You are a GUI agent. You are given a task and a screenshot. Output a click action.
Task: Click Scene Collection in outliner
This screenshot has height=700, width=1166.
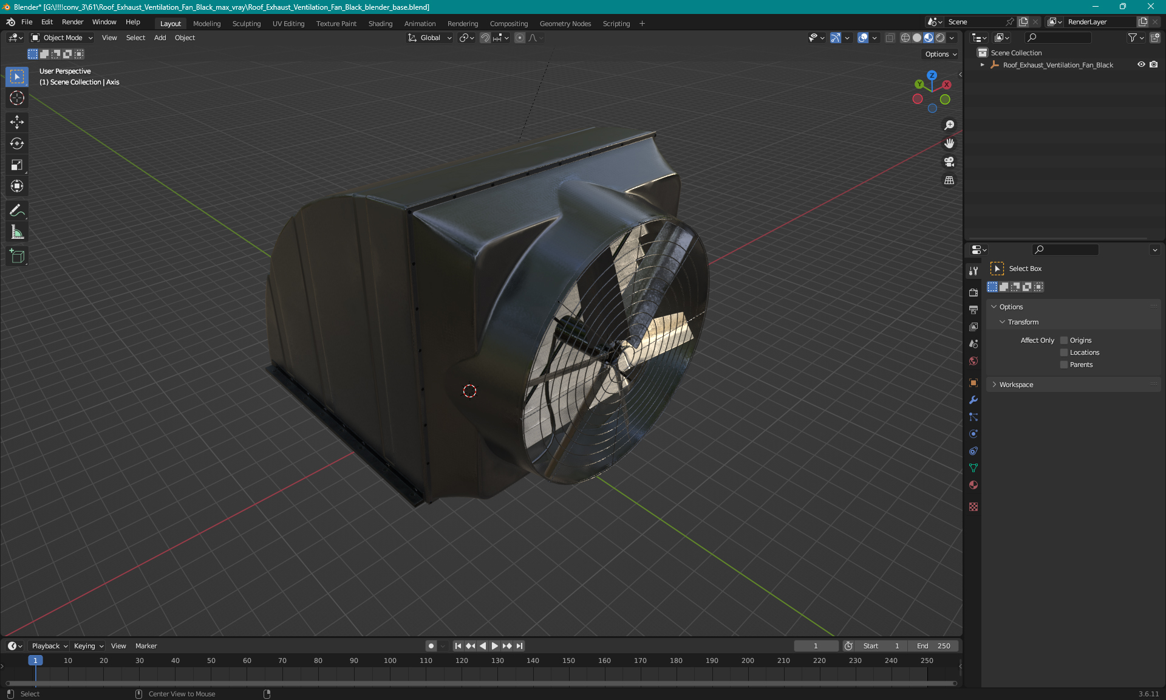pos(1016,53)
